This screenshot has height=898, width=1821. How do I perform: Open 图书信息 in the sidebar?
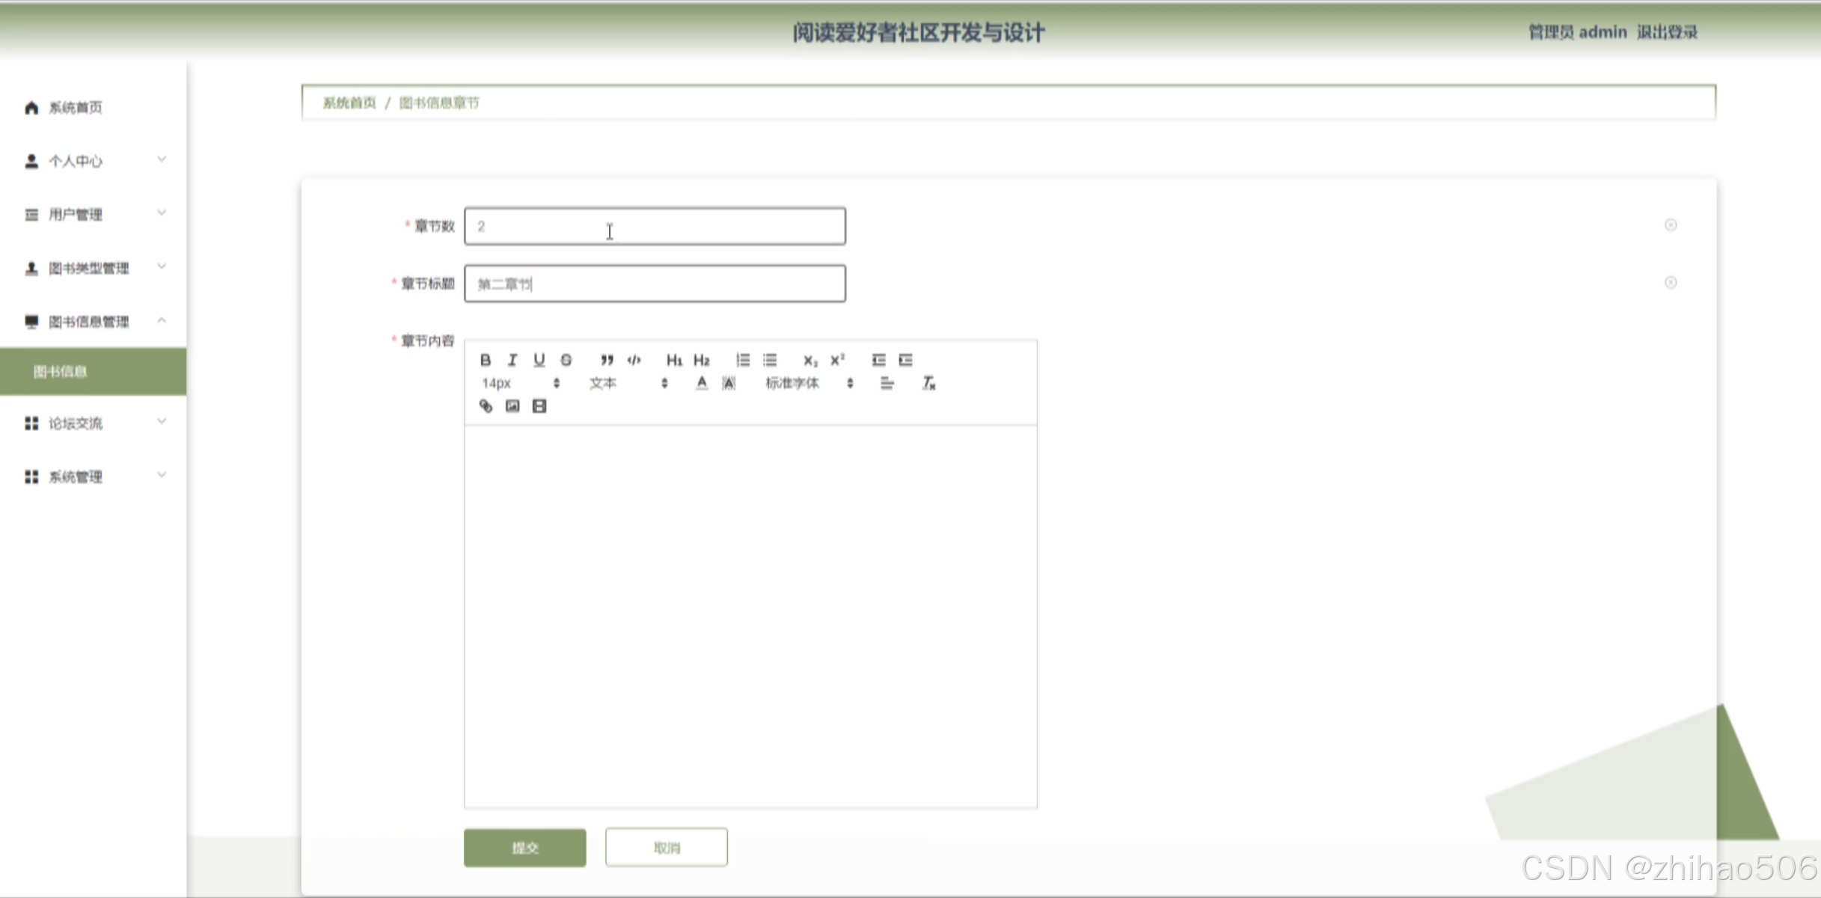(x=61, y=371)
